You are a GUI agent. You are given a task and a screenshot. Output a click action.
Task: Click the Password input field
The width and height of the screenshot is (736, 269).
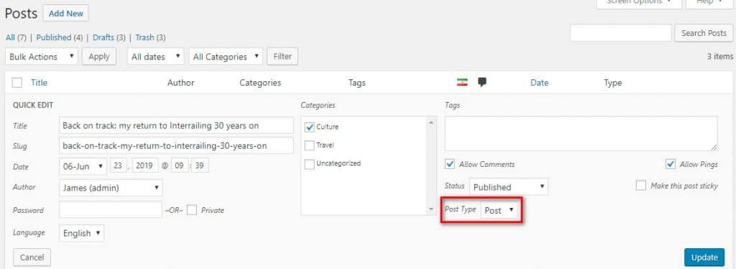tap(111, 210)
